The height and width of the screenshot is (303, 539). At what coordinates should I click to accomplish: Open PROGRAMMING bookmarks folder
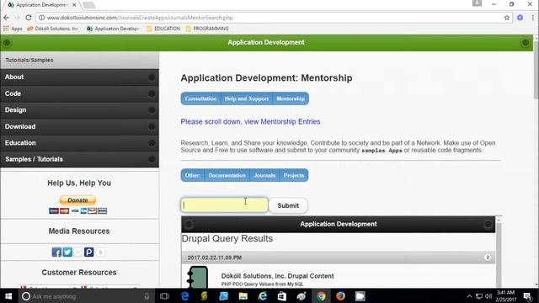(207, 29)
